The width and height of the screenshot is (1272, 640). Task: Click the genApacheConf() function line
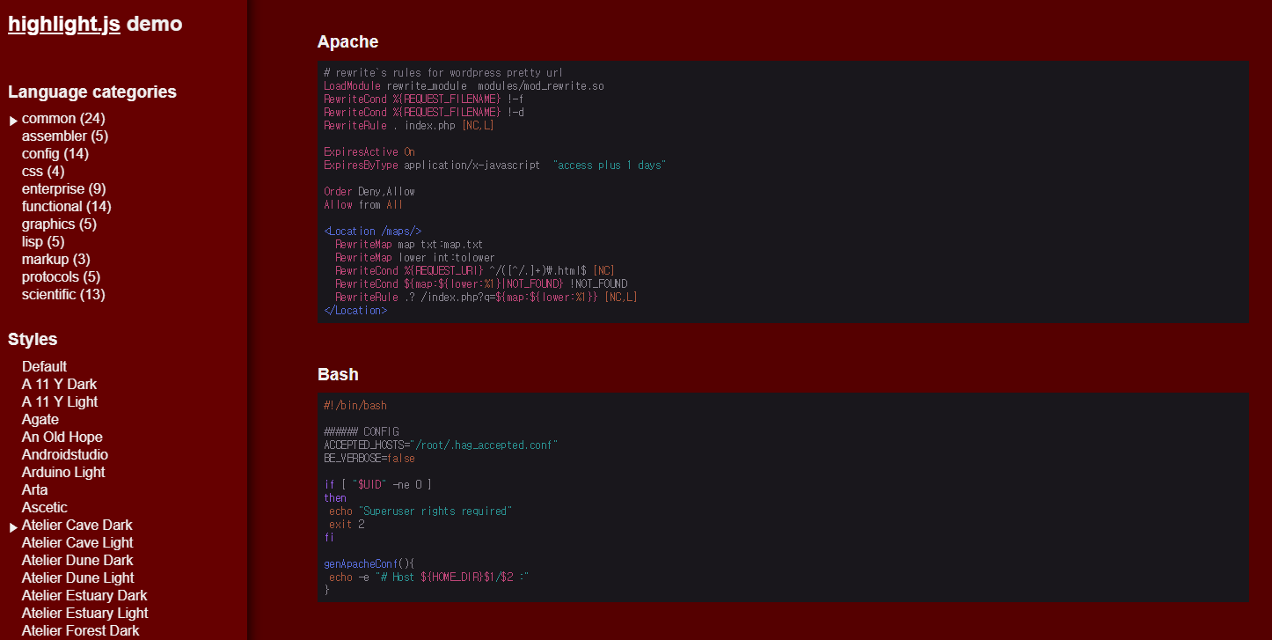coord(369,564)
